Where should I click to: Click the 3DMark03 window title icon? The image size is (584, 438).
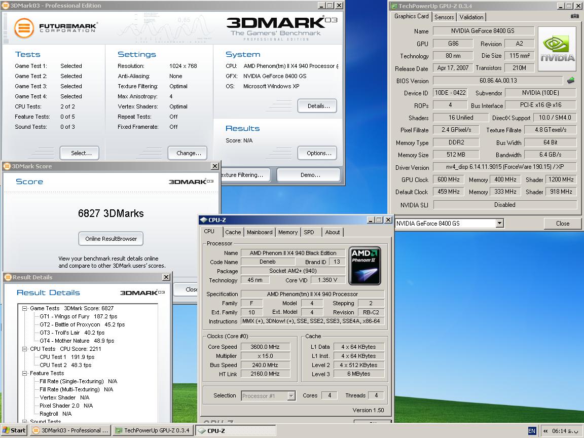tap(6, 5)
